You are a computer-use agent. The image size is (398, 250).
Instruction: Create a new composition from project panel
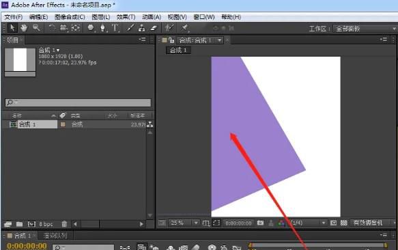31,224
